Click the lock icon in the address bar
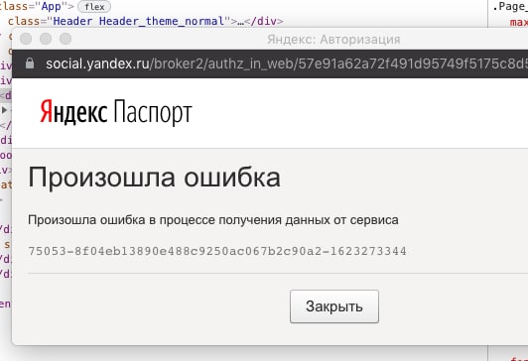Screen dimensions: 528x361 (30, 62)
